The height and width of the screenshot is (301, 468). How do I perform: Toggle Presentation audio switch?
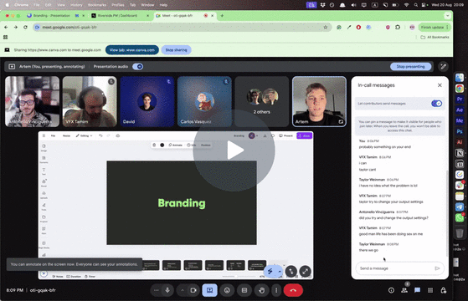(x=138, y=66)
